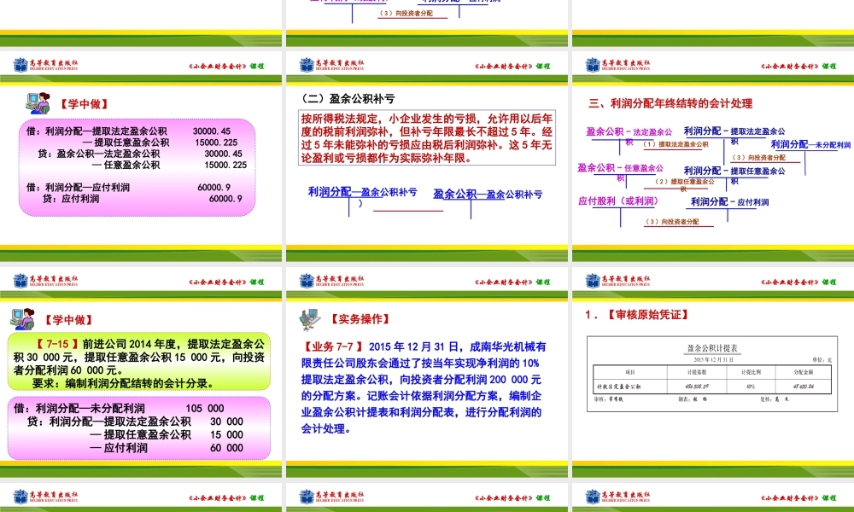Image resolution: width=854 pixels, height=512 pixels.
Task: Click the Higher Education Press logo on first slide
Action: point(19,63)
